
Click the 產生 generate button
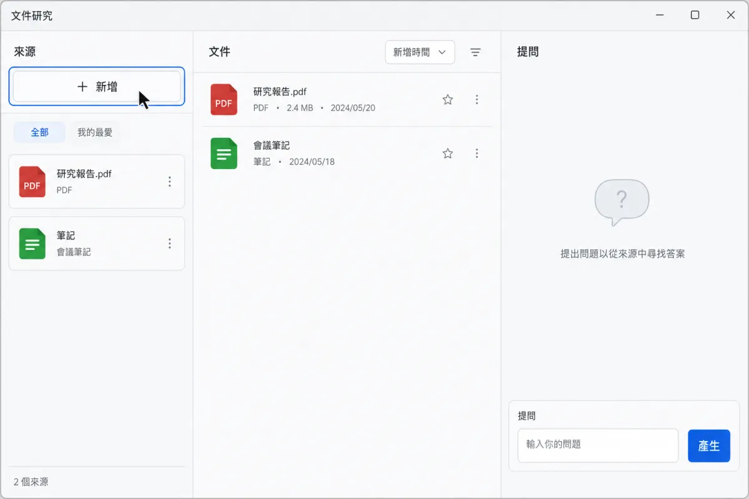(x=709, y=445)
